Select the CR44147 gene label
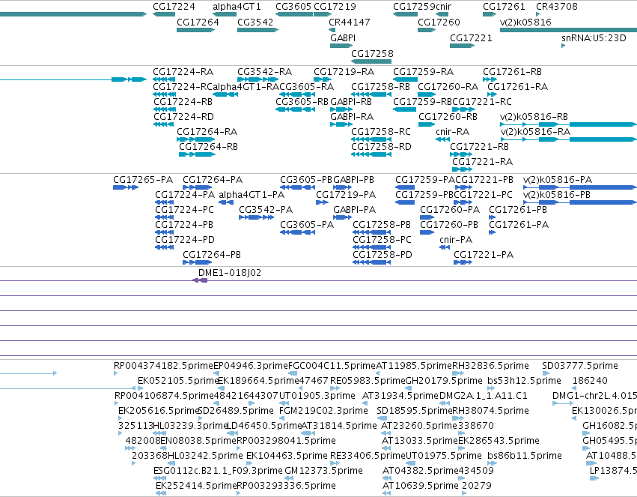The image size is (637, 497). coord(350,22)
